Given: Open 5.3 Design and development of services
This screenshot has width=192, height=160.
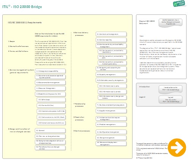Looking at the screenshot, I should point(50,142).
